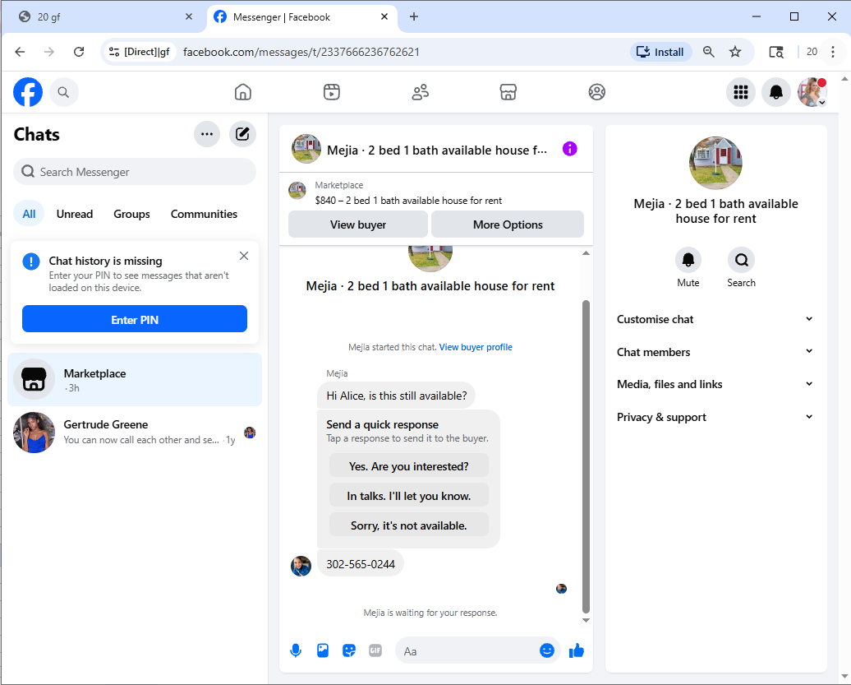The image size is (851, 685).
Task: Click the chat scrollbar up arrow
Action: tap(586, 253)
